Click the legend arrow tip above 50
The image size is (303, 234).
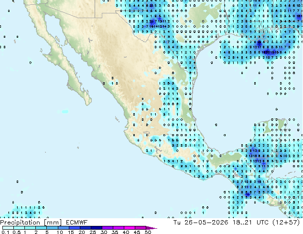click(x=151, y=228)
